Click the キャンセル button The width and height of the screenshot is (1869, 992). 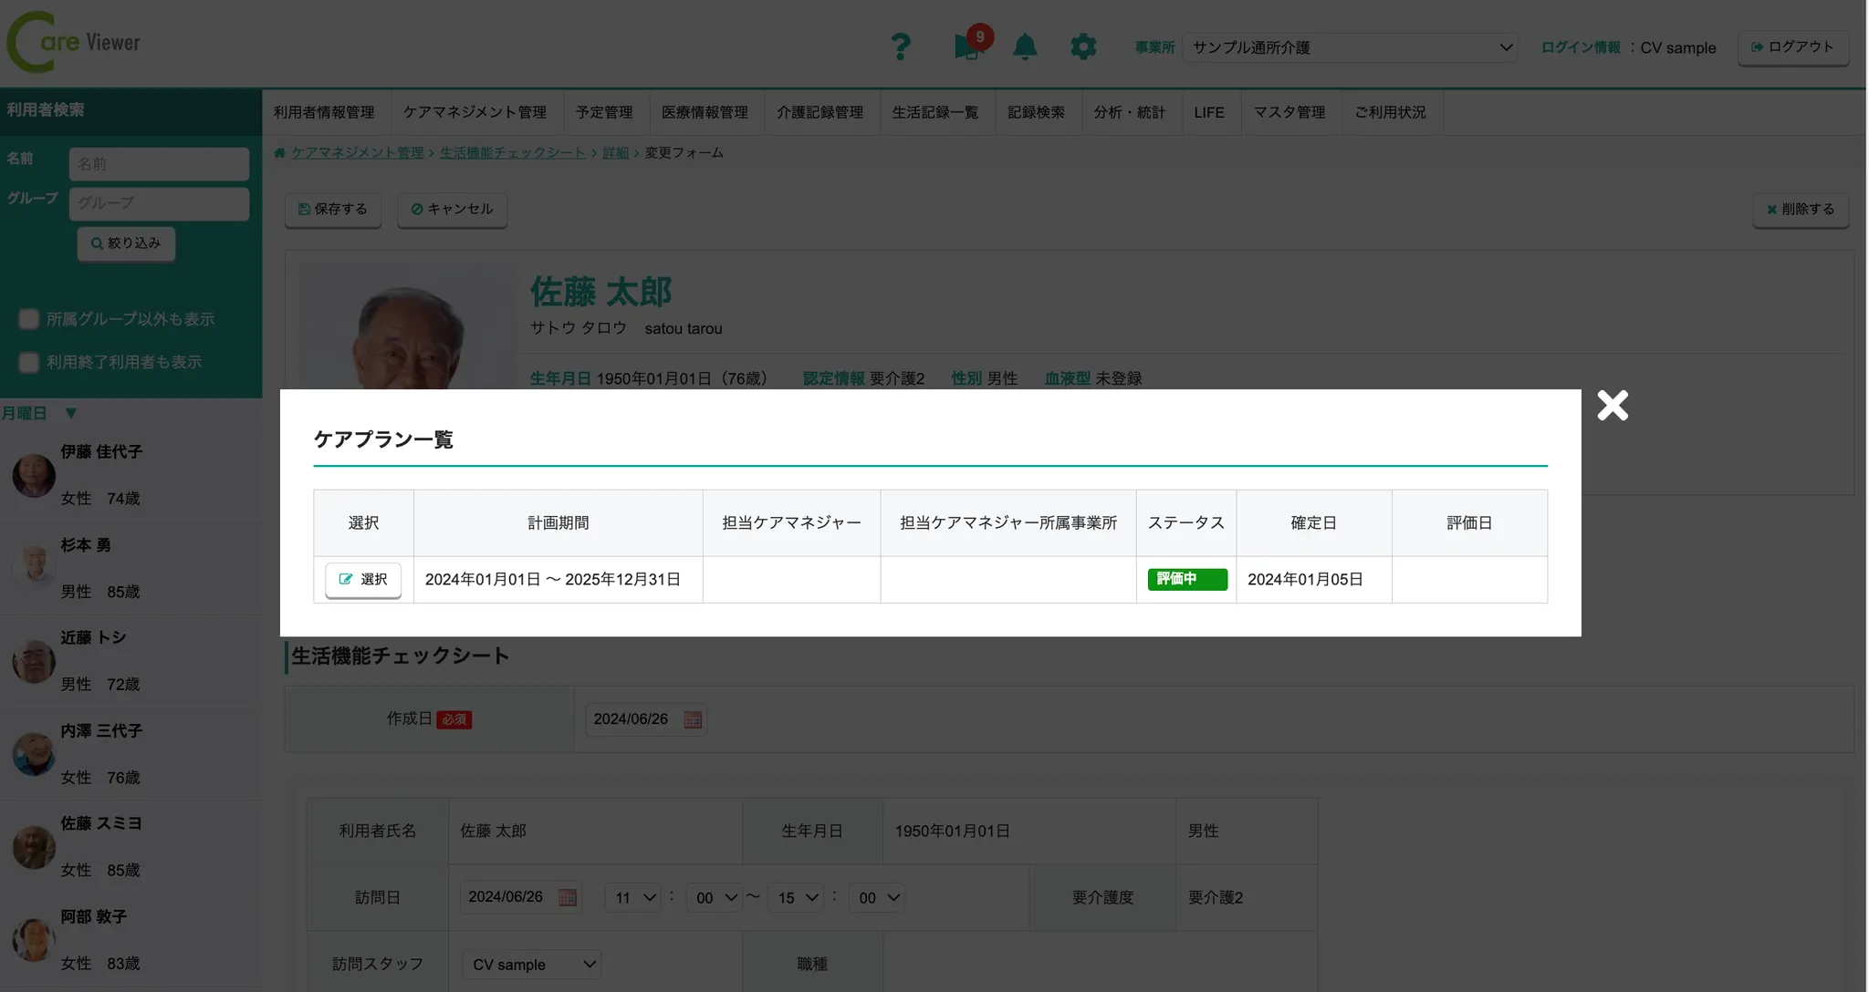click(x=452, y=210)
